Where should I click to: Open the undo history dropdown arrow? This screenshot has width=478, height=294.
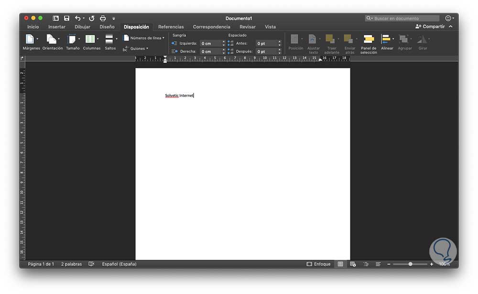[84, 18]
